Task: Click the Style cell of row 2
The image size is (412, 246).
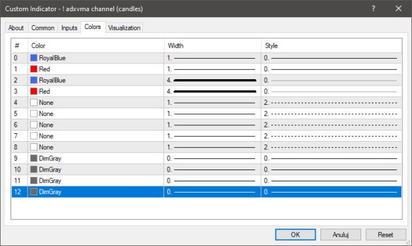Action: tap(332, 80)
